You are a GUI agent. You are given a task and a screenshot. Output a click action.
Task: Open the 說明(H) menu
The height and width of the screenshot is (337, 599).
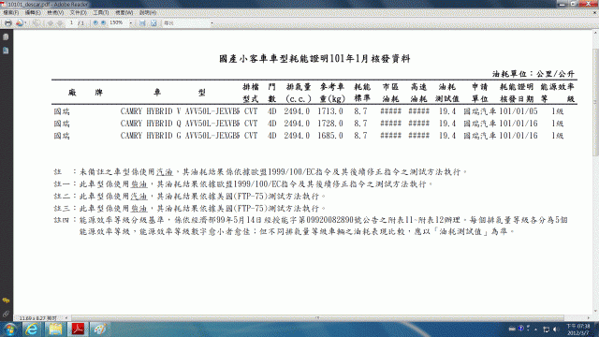pos(148,12)
